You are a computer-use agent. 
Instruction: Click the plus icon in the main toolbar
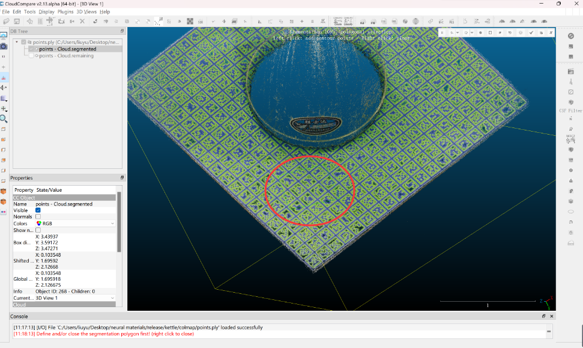(302, 22)
